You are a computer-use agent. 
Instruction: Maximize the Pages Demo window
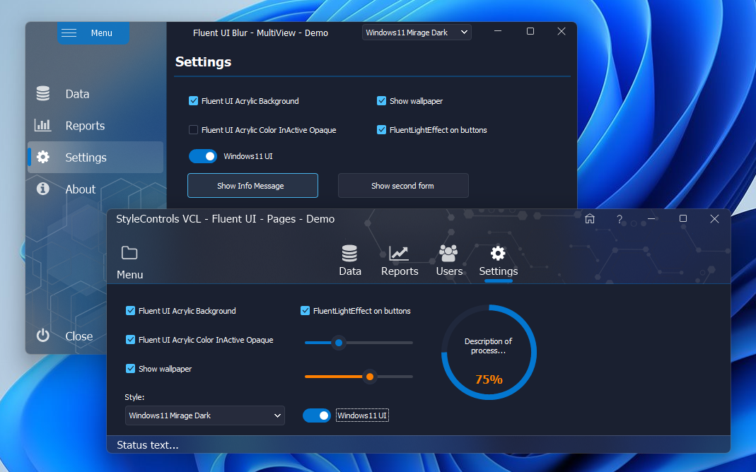click(683, 218)
